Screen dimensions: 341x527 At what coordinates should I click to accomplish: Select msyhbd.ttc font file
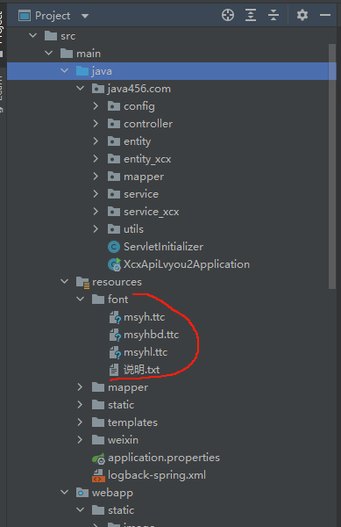coord(152,335)
